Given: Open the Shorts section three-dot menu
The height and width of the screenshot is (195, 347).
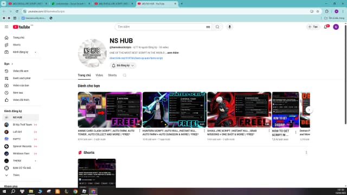Looking at the screenshot, I should point(306,153).
